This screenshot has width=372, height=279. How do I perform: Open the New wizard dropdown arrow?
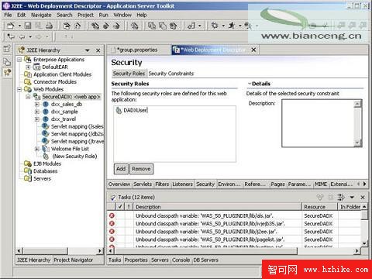pos(19,26)
